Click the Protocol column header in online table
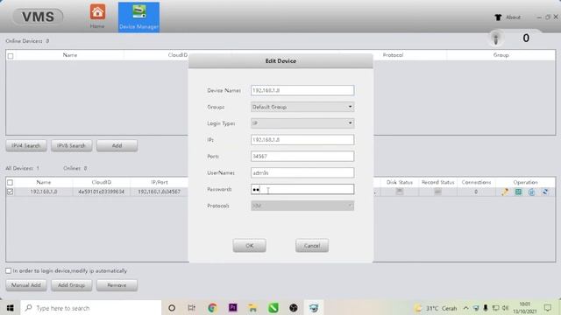Image resolution: width=561 pixels, height=315 pixels. (393, 55)
